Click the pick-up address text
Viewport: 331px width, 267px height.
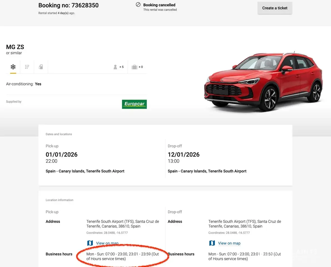pos(123,224)
